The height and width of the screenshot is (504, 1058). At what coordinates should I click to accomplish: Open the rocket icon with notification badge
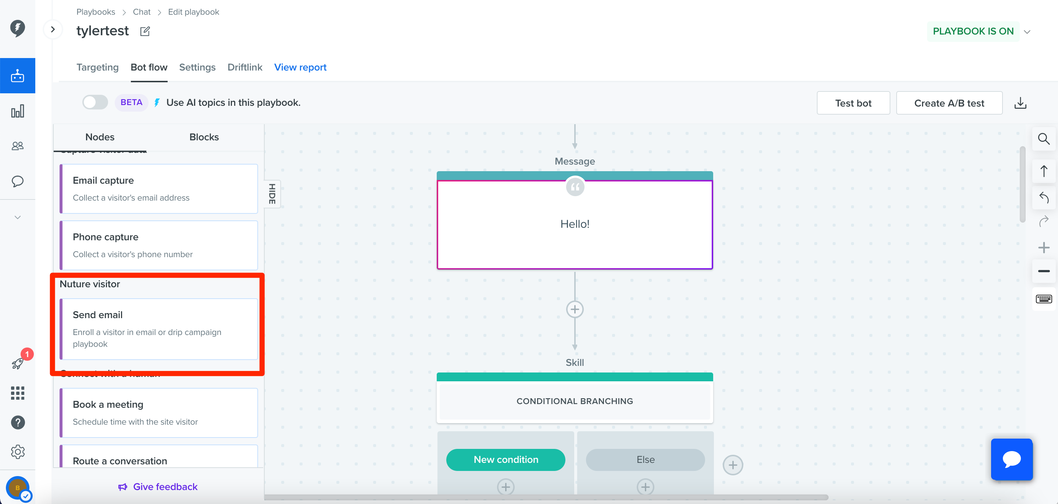[18, 363]
